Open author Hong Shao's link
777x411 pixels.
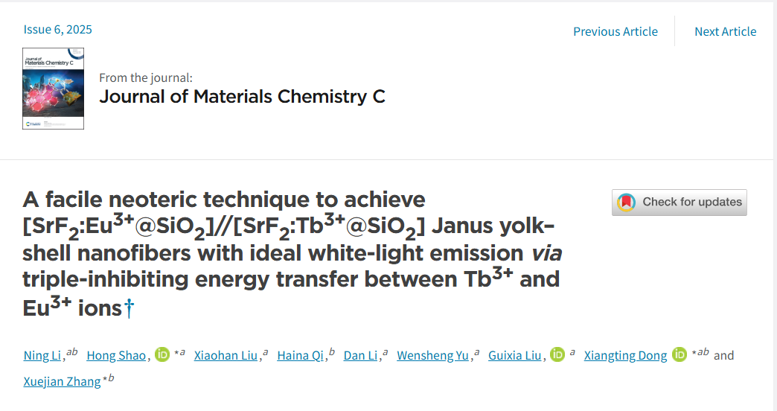(116, 355)
